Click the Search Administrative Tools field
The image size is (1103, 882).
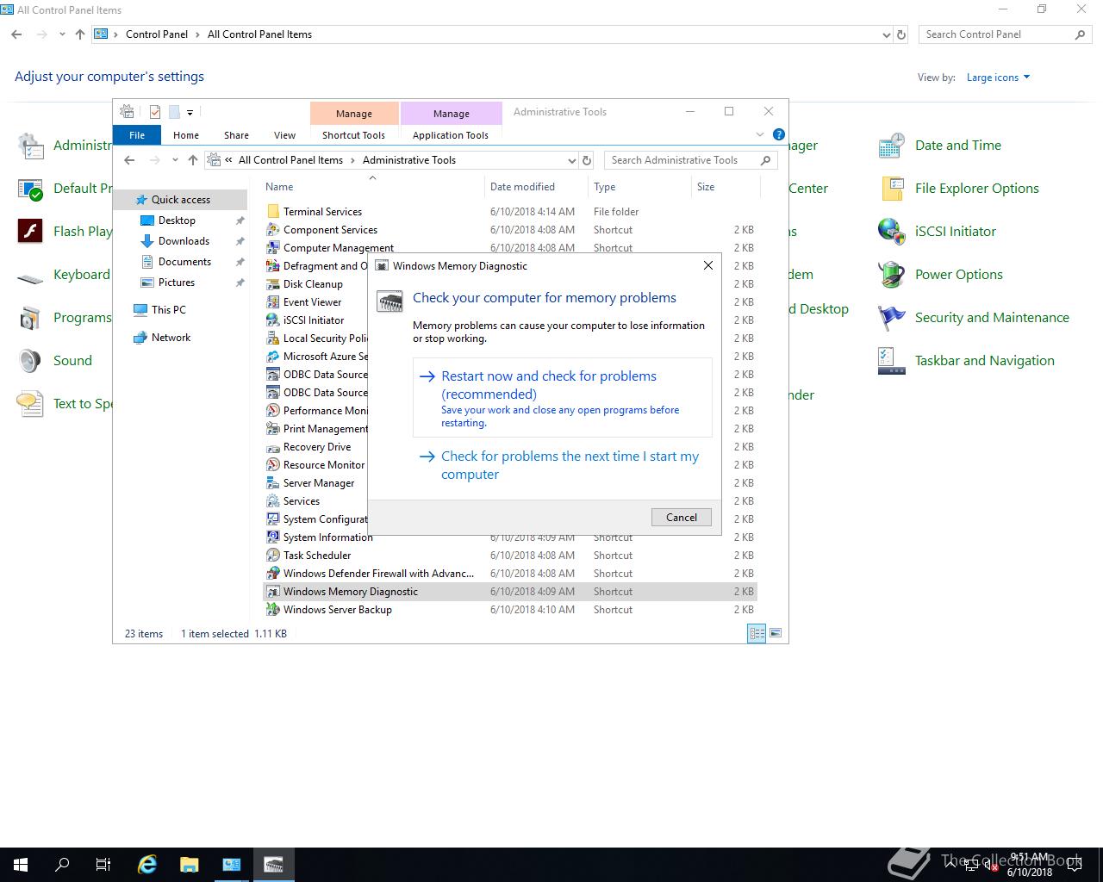(x=690, y=160)
